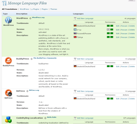This screenshot has height=124, width=137.
Task: Click the WordPress logo icon in Type column
Action: point(8,20)
